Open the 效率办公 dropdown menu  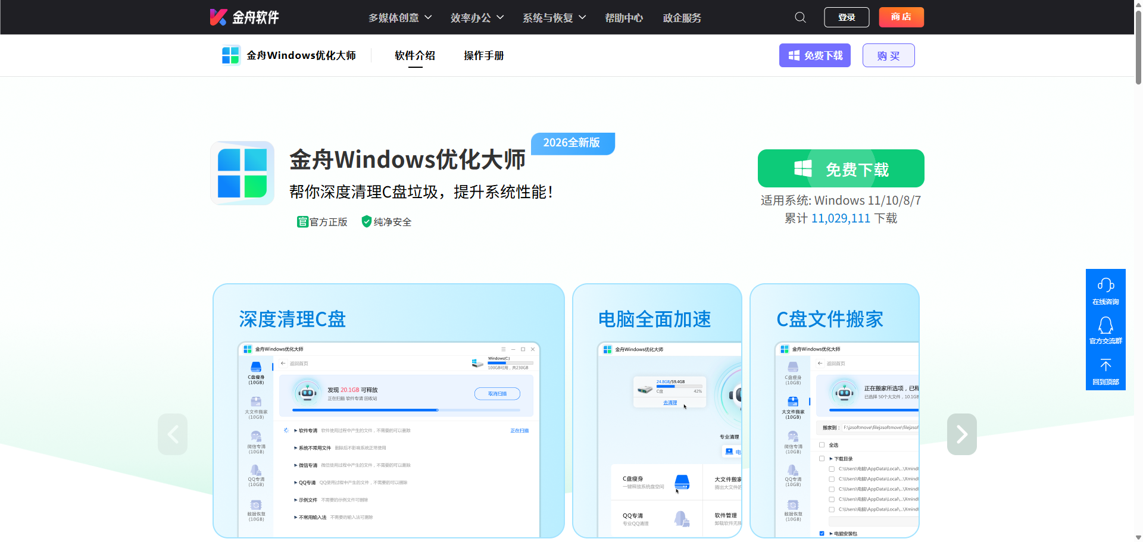pos(476,17)
